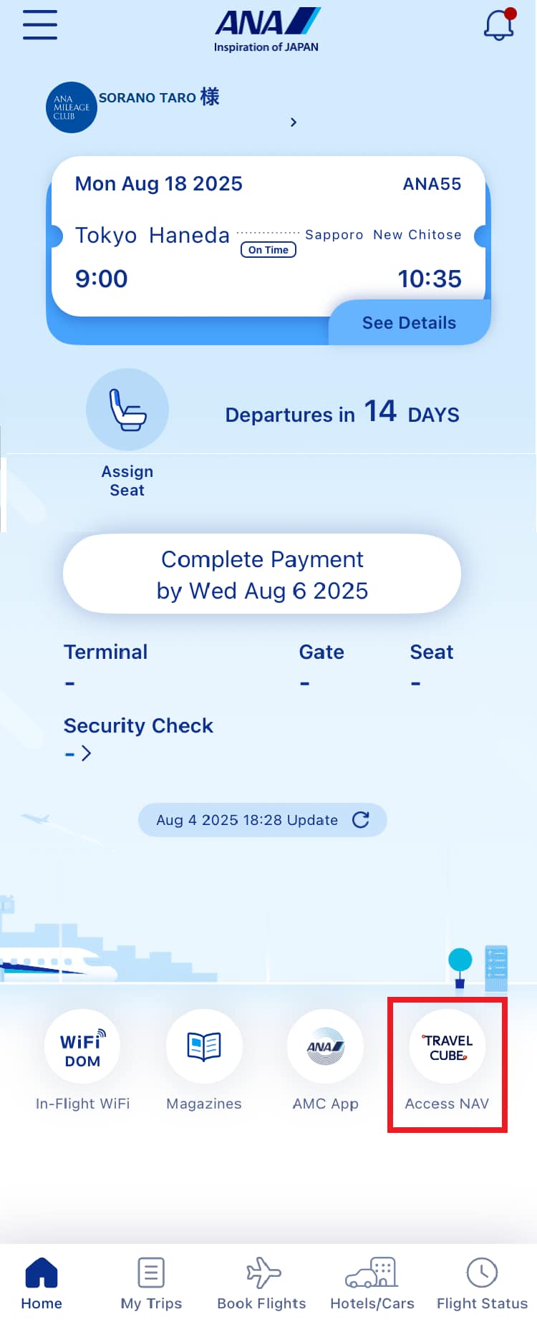The width and height of the screenshot is (537, 1322).
Task: Tap Complete Payment by Wed Aug 6
Action: point(262,574)
